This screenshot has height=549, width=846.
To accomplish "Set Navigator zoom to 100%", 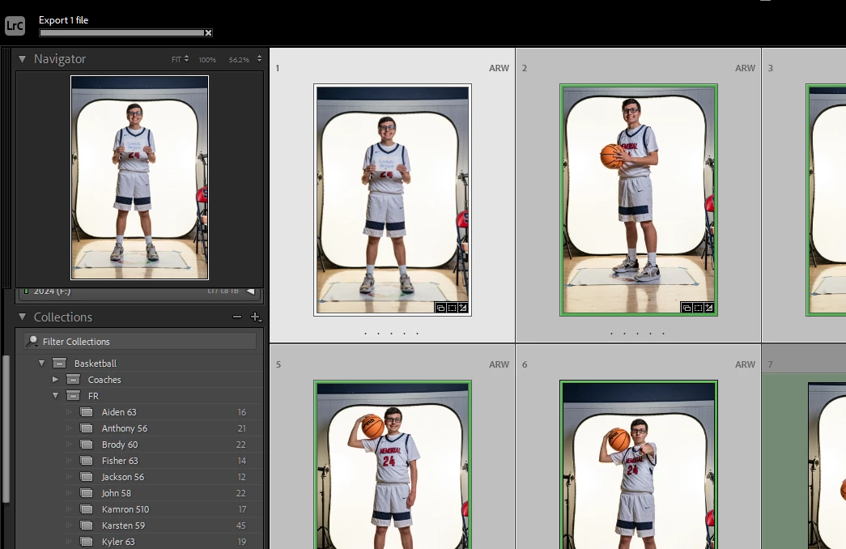I will click(x=207, y=59).
